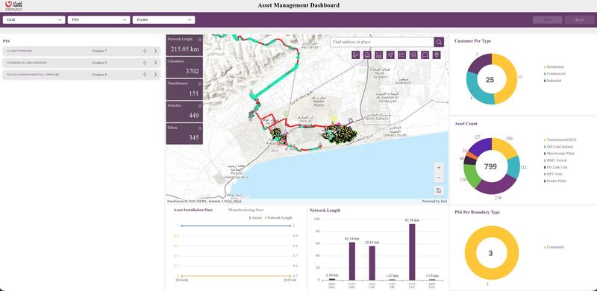
Task: Open the bookmarks tool on the map
Action: [425, 55]
